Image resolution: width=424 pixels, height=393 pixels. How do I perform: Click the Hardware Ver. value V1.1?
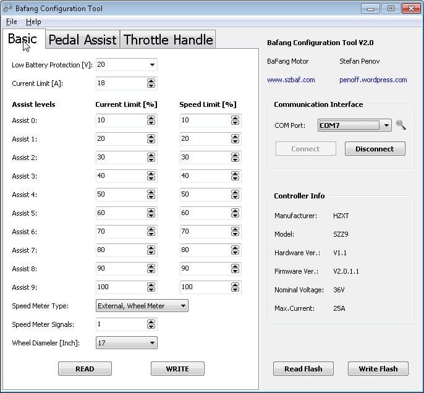pos(340,253)
